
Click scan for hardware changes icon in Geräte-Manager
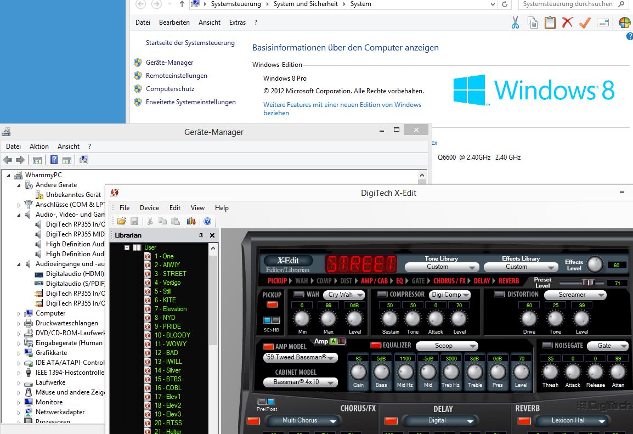83,160
